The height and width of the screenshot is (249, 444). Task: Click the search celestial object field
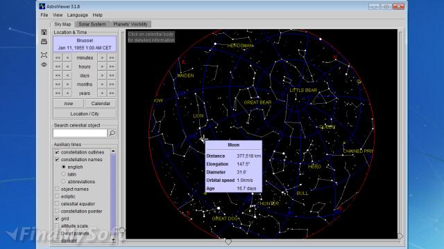tap(80, 133)
